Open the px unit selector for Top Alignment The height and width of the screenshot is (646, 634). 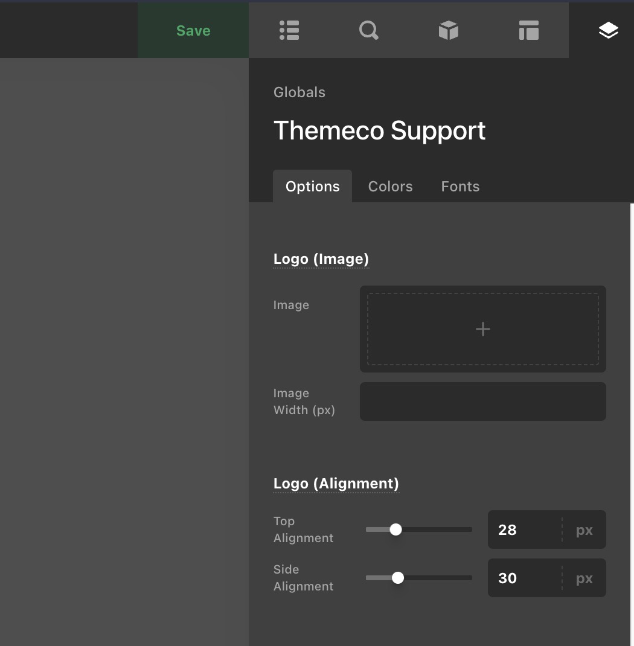(584, 530)
